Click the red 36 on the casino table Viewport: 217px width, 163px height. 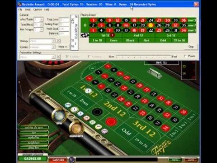pos(184,112)
